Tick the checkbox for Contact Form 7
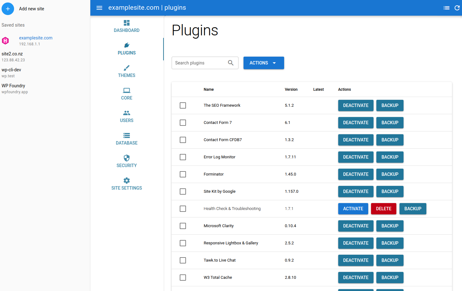Screen dimensions: 462x291 tap(183, 123)
